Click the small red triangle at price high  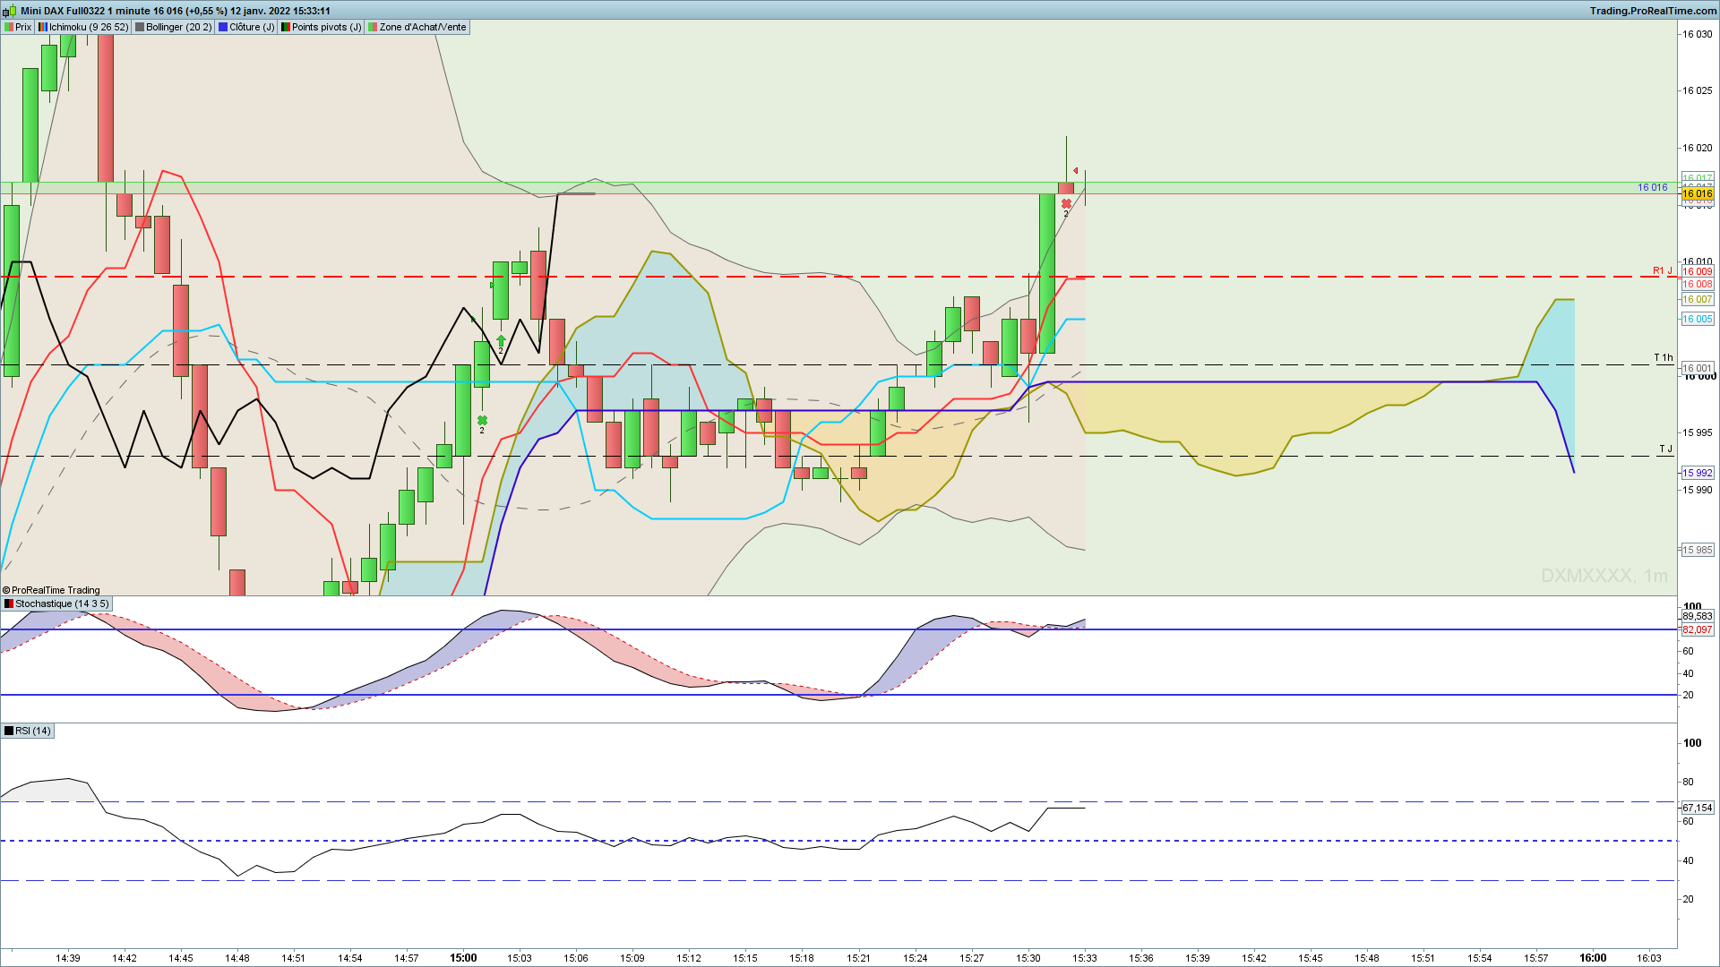(x=1075, y=170)
